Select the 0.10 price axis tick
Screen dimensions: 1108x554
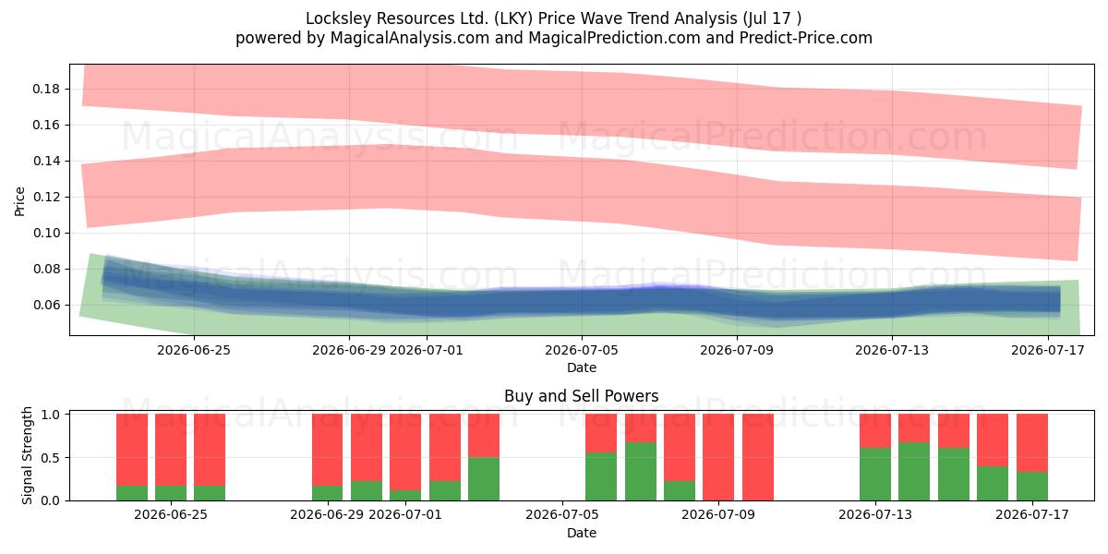(47, 233)
